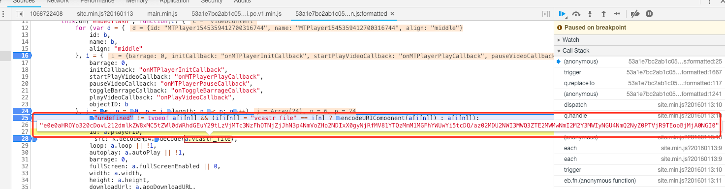The height and width of the screenshot is (189, 725).
Task: Click 'downloadUrl: a.appDownloadURL' code line
Action: (143, 188)
